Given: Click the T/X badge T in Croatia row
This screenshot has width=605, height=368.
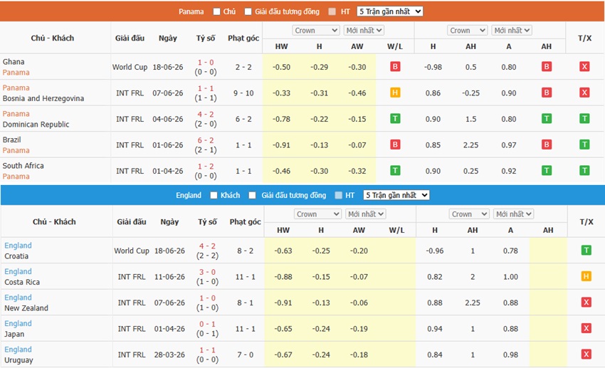Looking at the screenshot, I should click(x=586, y=251).
